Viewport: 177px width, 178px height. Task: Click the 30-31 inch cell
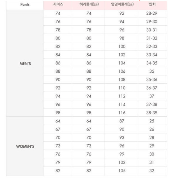tap(152, 30)
